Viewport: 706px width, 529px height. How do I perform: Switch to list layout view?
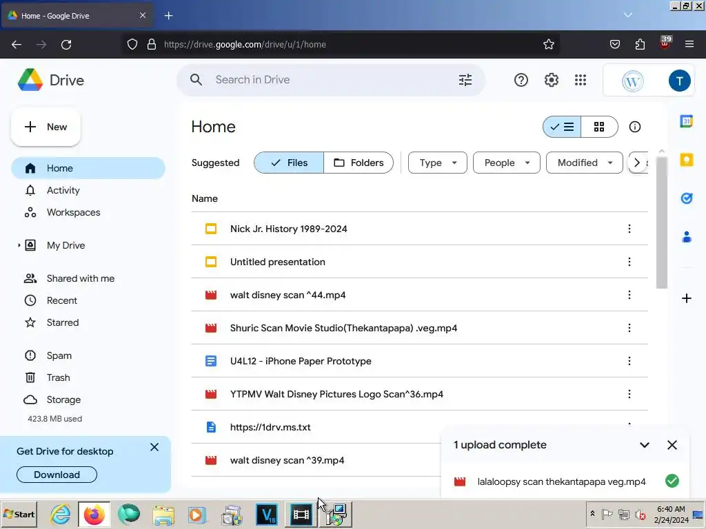tap(562, 127)
